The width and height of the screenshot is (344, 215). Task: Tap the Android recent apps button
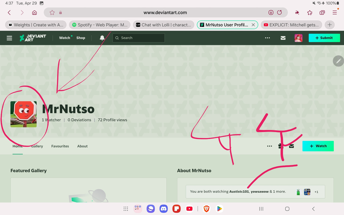point(261,209)
